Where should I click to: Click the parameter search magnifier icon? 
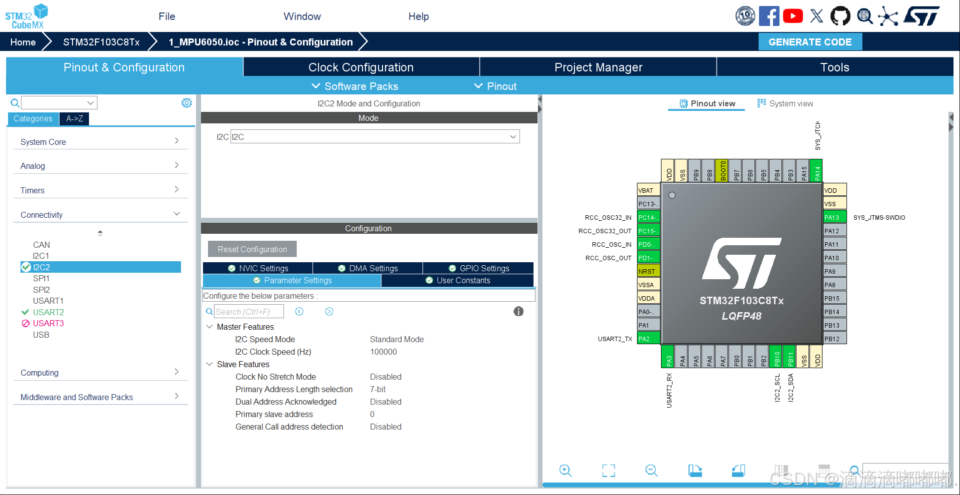pos(209,311)
